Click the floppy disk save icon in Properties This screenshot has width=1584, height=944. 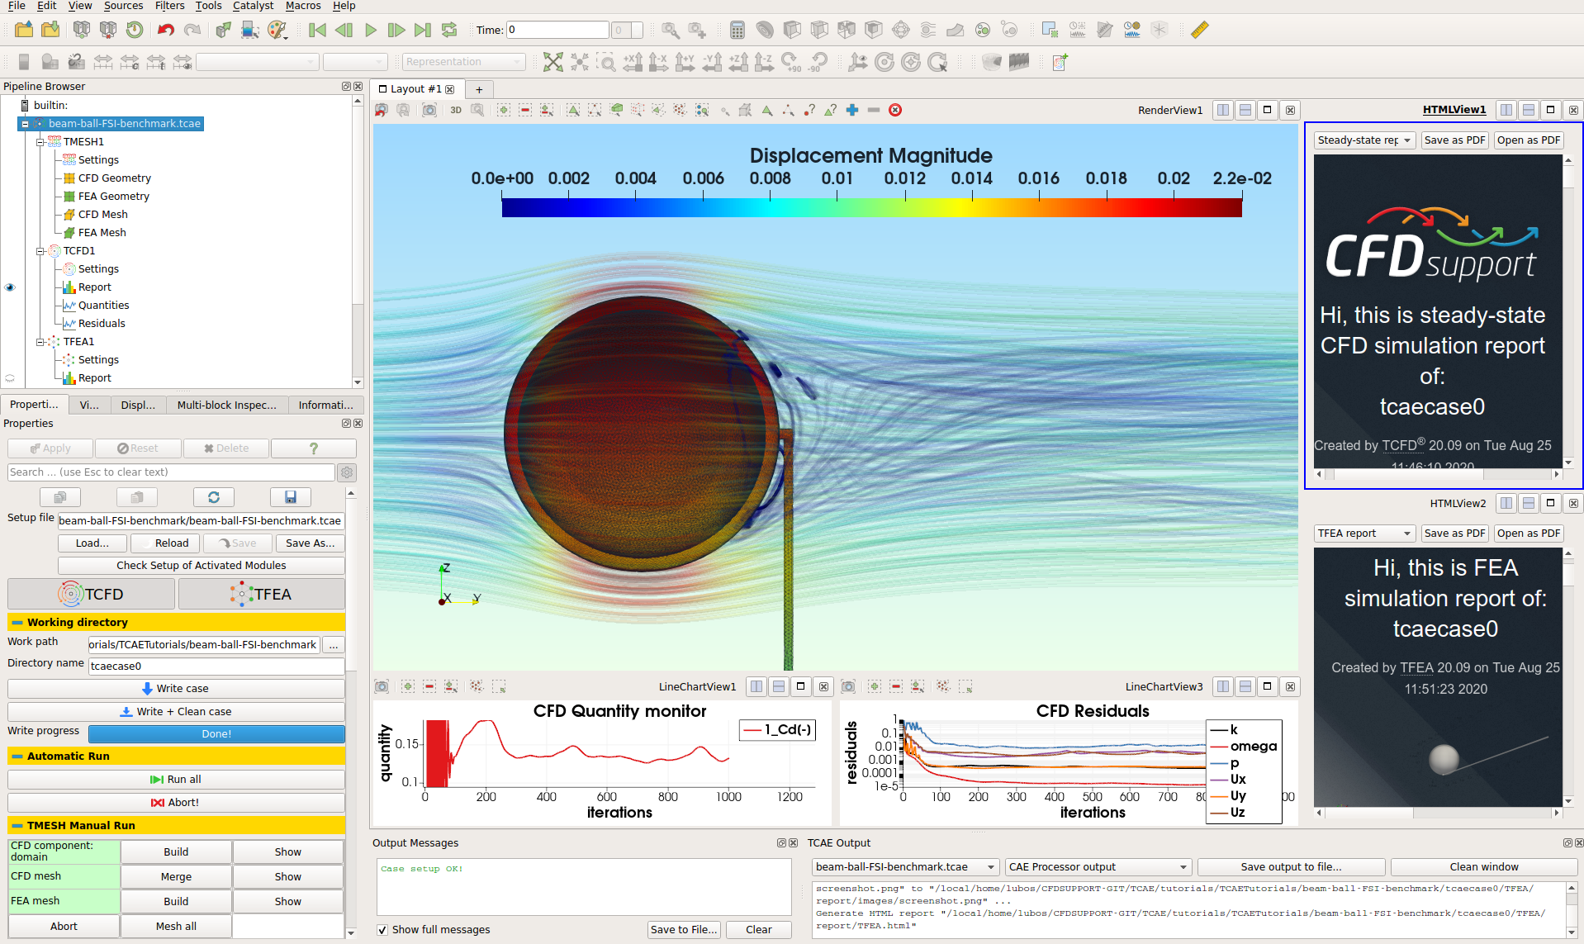pyautogui.click(x=290, y=497)
